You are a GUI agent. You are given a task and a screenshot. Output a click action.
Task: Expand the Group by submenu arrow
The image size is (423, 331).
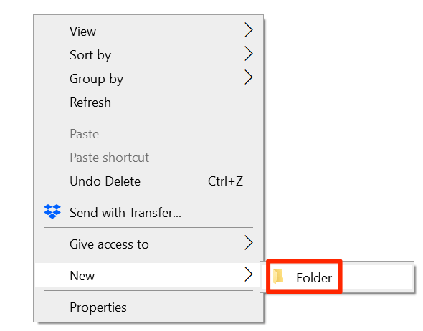[x=249, y=77]
